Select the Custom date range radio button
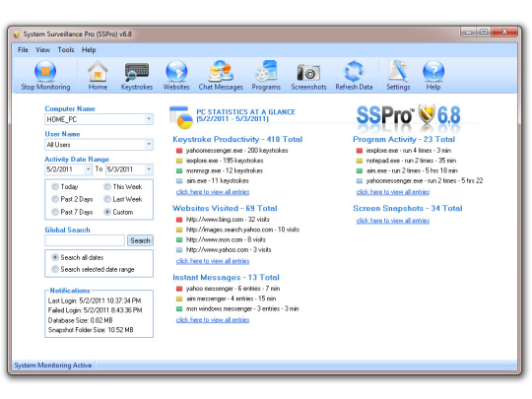The image size is (532, 399). (x=107, y=212)
